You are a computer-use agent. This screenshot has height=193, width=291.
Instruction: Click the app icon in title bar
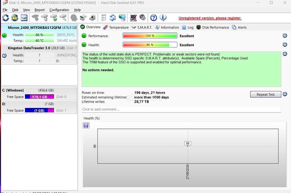click(x=5, y=3)
